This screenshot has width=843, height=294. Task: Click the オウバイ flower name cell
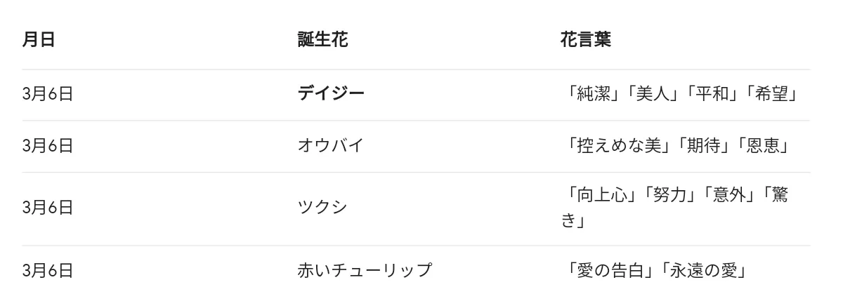click(x=331, y=145)
